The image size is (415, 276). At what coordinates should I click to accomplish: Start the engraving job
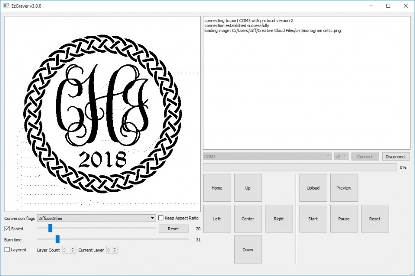[313, 219]
